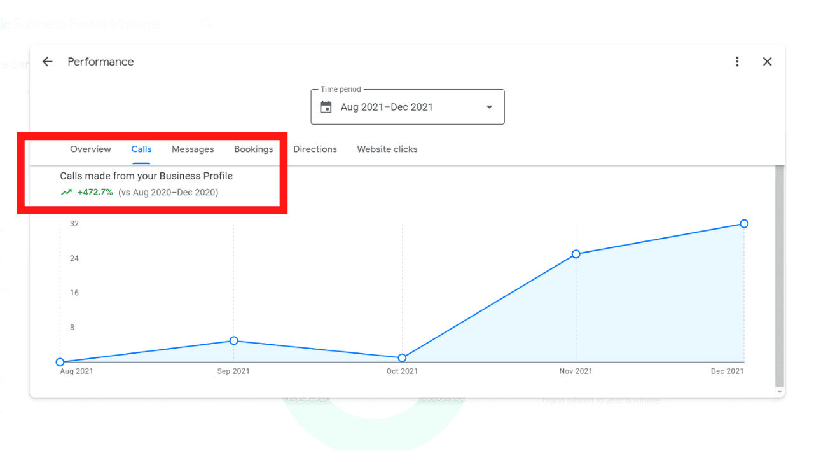This screenshot has height=458, width=814.
Task: Select the Nov 2021 data point marker
Action: click(576, 254)
